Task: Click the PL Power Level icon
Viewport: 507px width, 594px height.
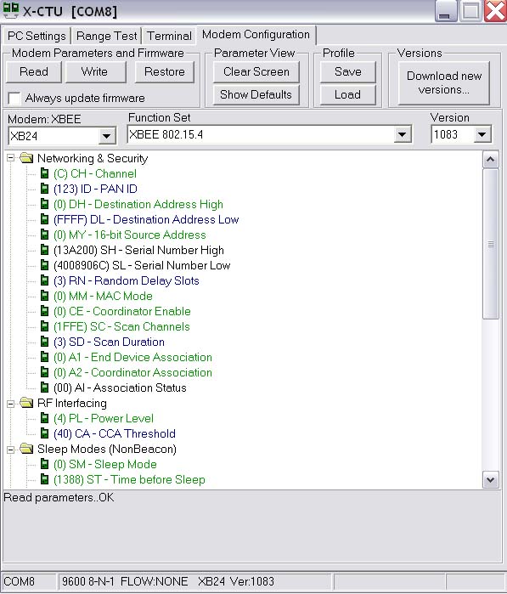Action: point(45,418)
